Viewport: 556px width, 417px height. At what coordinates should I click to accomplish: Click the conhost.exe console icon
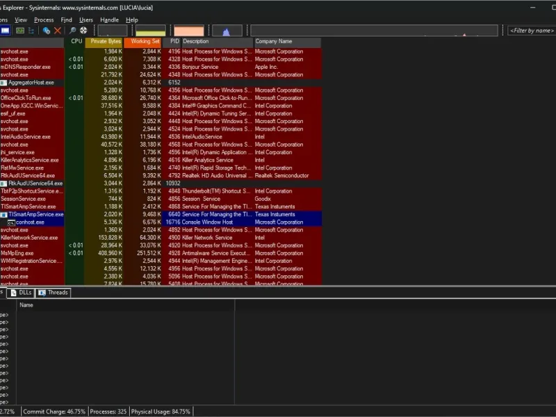[11, 222]
